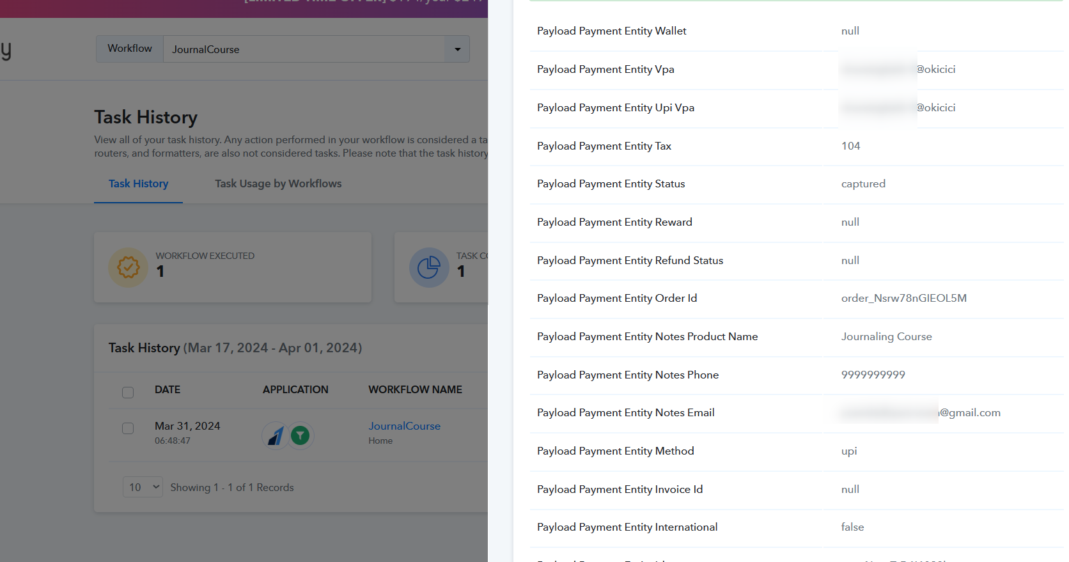Click the Task Consumed pie chart icon

point(428,267)
